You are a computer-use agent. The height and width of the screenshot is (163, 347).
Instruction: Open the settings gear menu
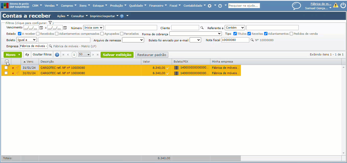point(210,6)
